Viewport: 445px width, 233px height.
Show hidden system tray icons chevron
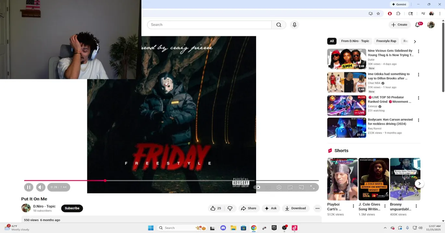click(385, 228)
